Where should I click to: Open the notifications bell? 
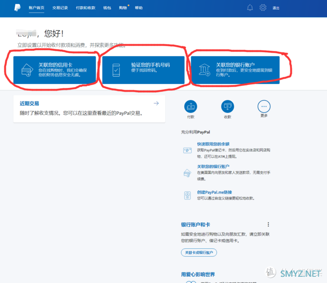click(250, 8)
